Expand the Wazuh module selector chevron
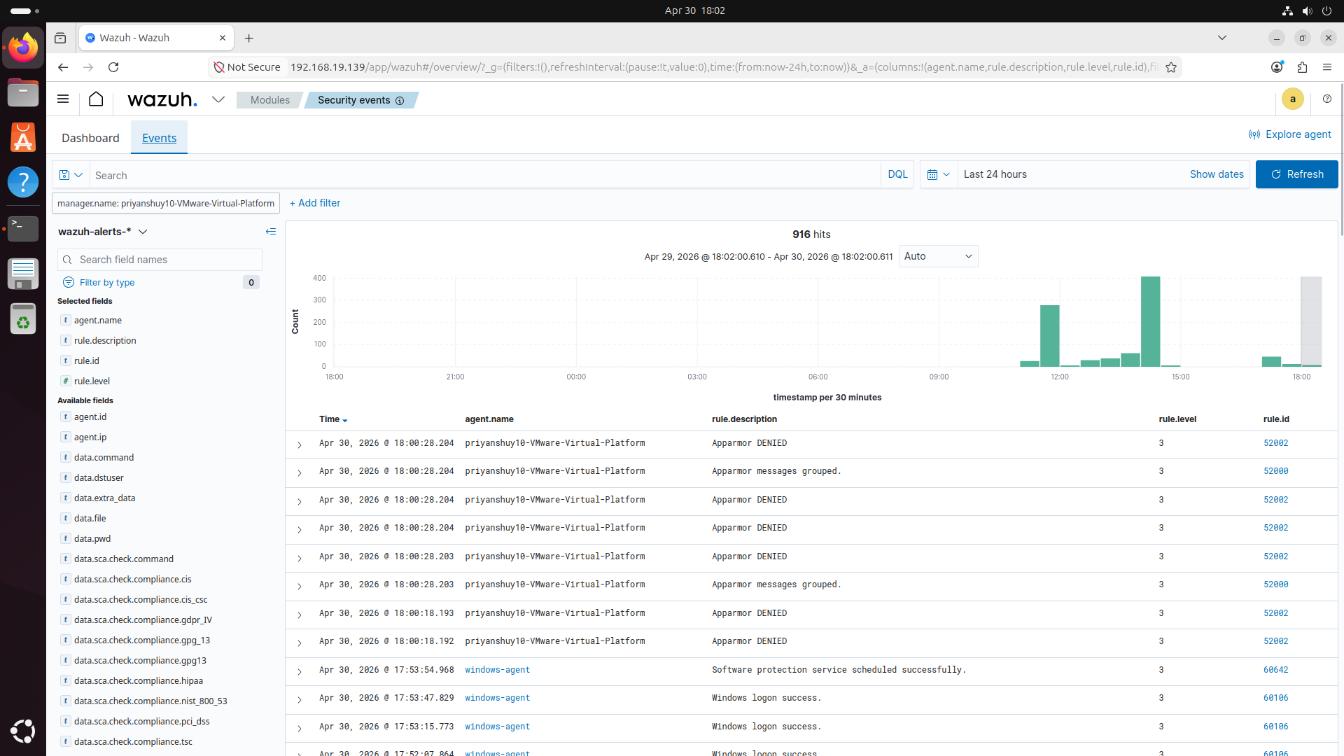This screenshot has width=1344, height=756. pyautogui.click(x=218, y=99)
